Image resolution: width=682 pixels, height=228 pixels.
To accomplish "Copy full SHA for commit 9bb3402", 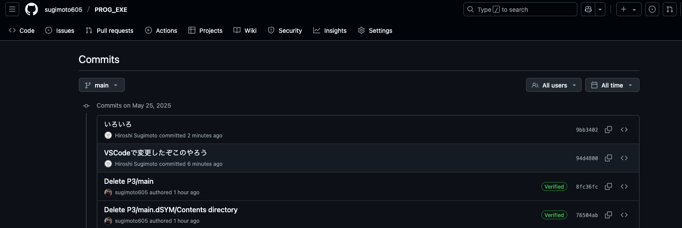I will [x=608, y=130].
